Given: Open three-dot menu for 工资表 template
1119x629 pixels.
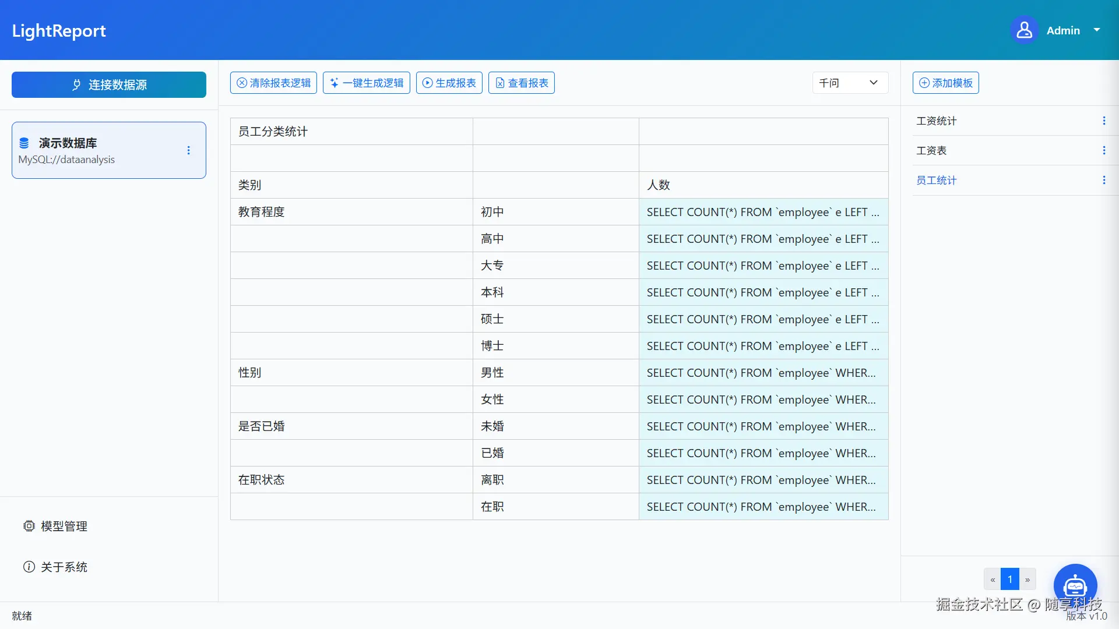Looking at the screenshot, I should 1104,150.
